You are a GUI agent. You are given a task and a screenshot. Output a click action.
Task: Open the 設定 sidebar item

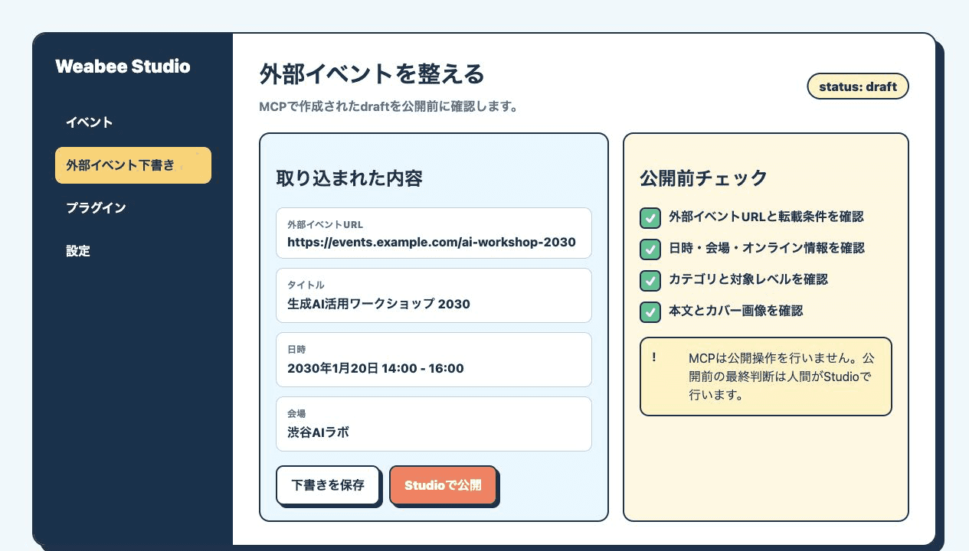click(133, 251)
